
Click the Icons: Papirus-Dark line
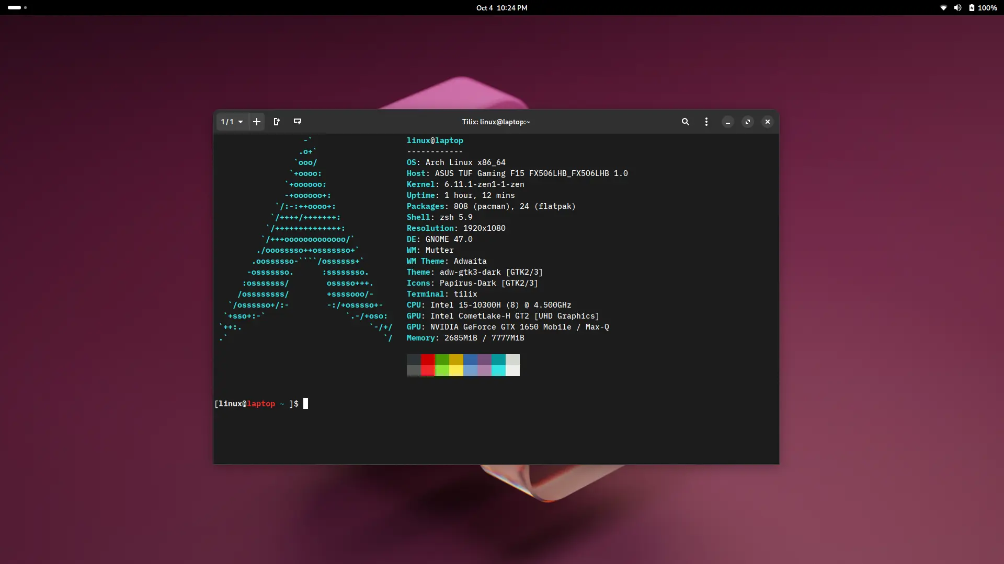click(472, 283)
